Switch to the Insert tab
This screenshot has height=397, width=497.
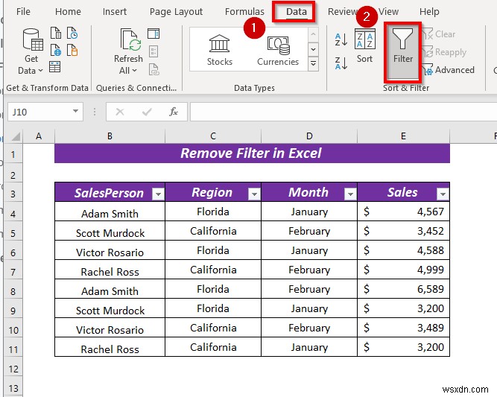pos(115,12)
